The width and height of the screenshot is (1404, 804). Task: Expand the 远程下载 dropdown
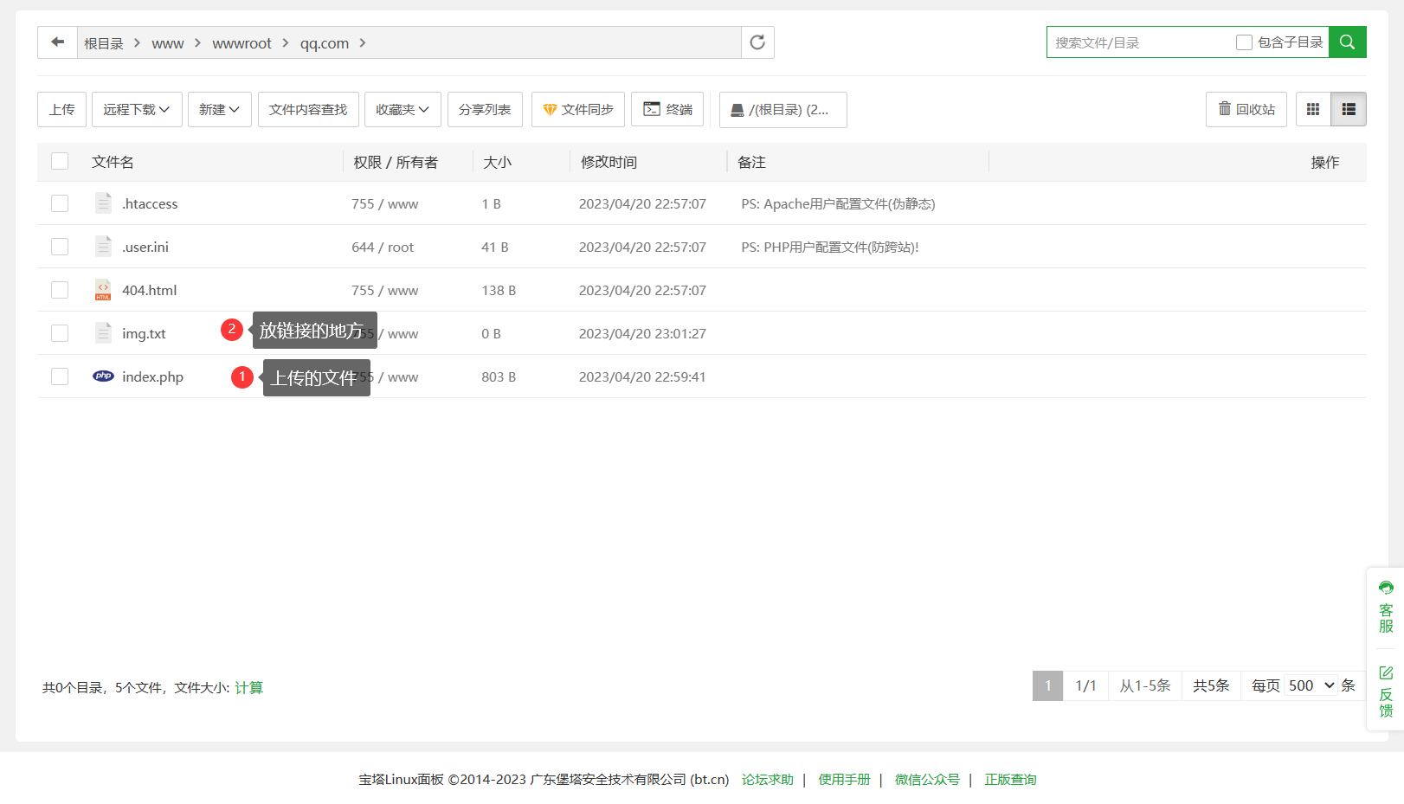click(137, 109)
